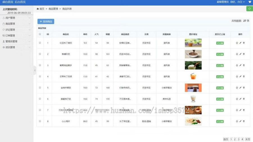Click the take-offline icon for product ID 5

(237, 88)
